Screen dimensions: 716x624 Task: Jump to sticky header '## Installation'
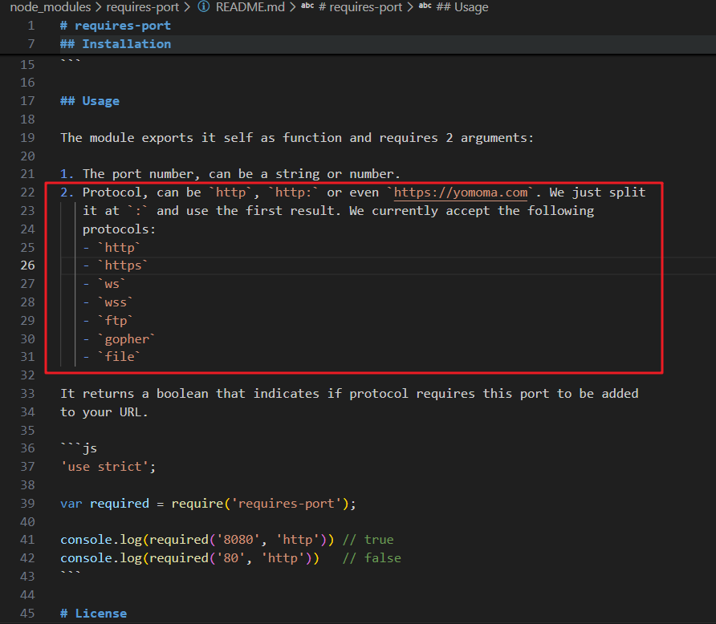[115, 44]
